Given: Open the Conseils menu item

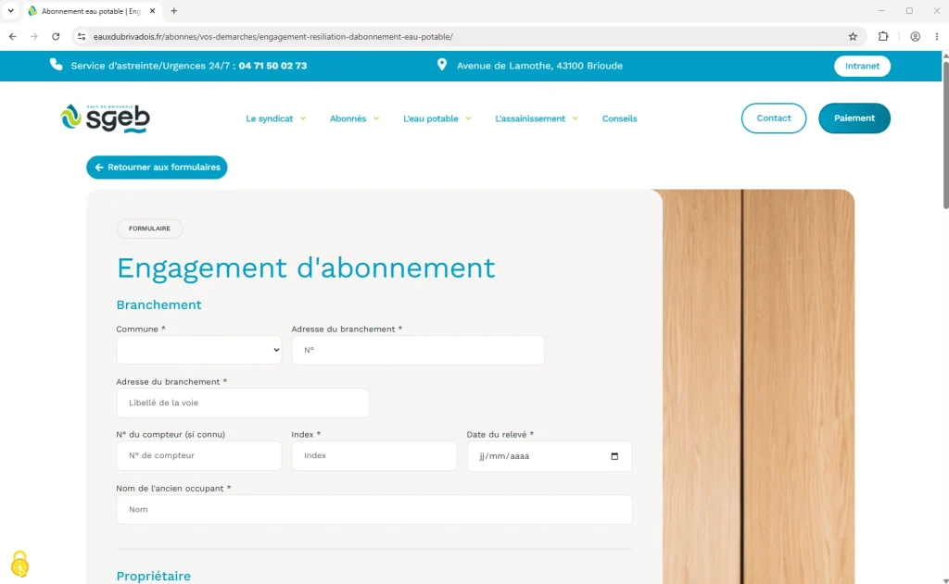Looking at the screenshot, I should pos(619,118).
